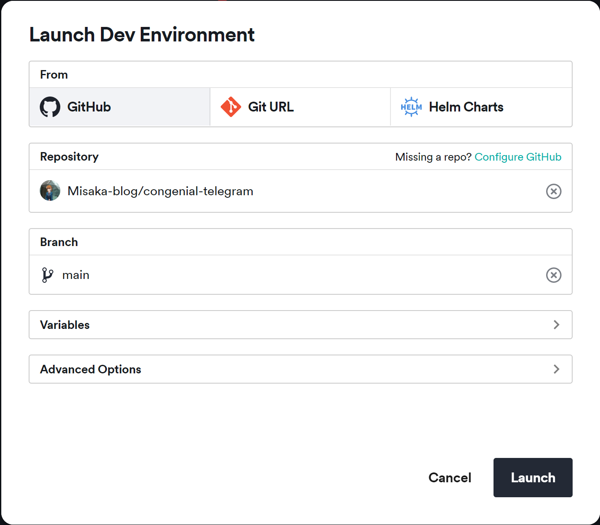The image size is (600, 525).
Task: Click the chevron arrow on Advanced Options
Action: [x=556, y=369]
